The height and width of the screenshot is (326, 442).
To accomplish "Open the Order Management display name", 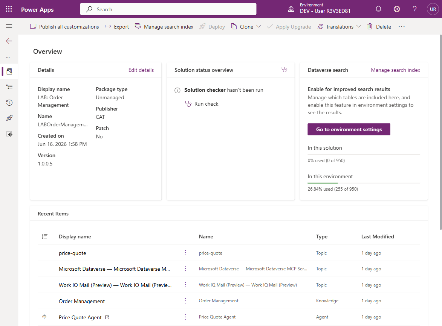I will pyautogui.click(x=82, y=301).
